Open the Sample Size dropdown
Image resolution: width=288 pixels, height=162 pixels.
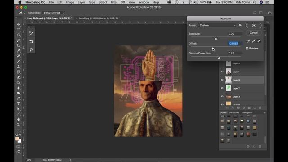(x=54, y=13)
